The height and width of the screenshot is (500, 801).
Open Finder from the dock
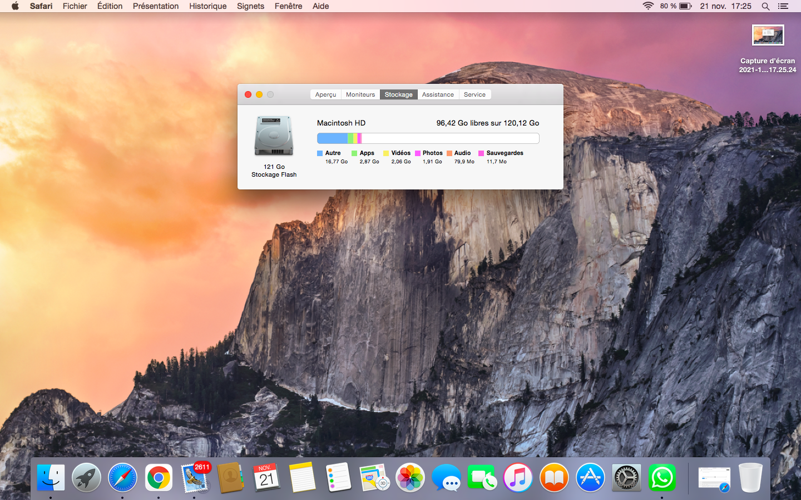tap(51, 478)
